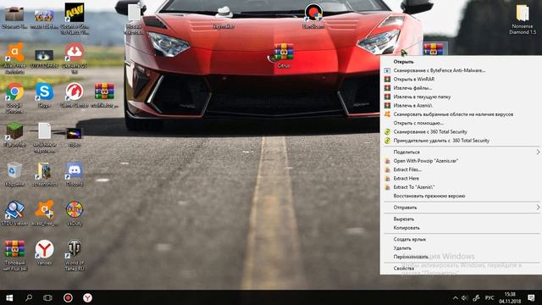Open Yandex browser from the taskbar

point(87,297)
